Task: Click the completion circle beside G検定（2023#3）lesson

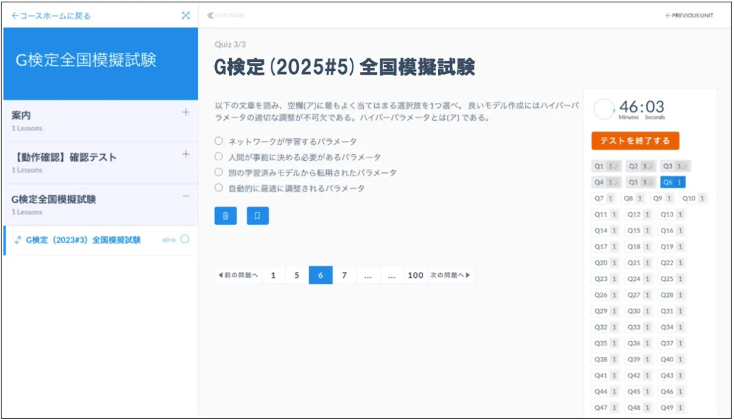Action: click(x=184, y=239)
